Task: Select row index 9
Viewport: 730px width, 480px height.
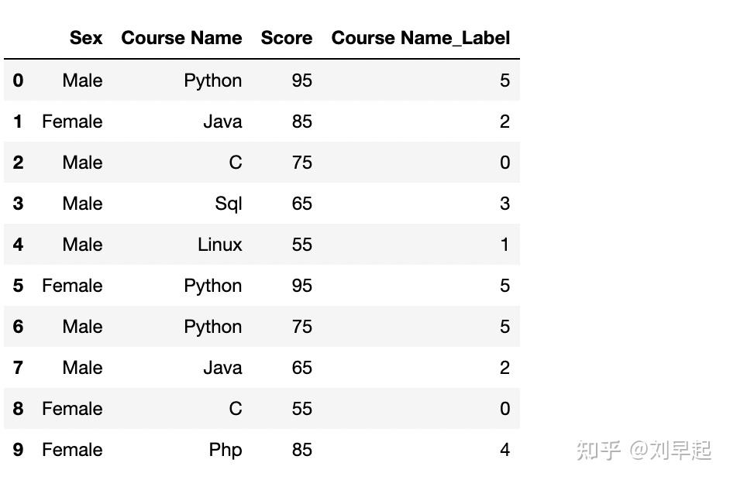Action: pos(18,450)
